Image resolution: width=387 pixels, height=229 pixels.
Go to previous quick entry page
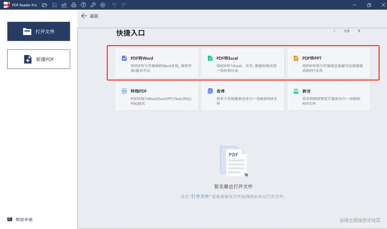coord(334,31)
